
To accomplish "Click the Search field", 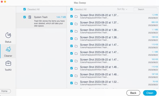I will pos(145,9).
